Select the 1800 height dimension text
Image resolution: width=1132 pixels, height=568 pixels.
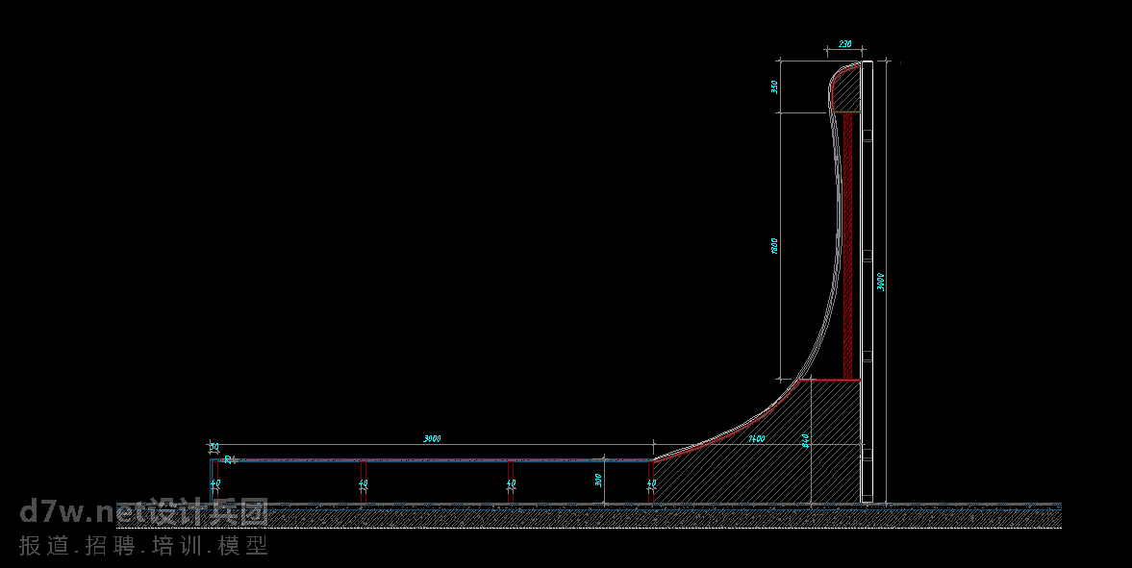[773, 246]
